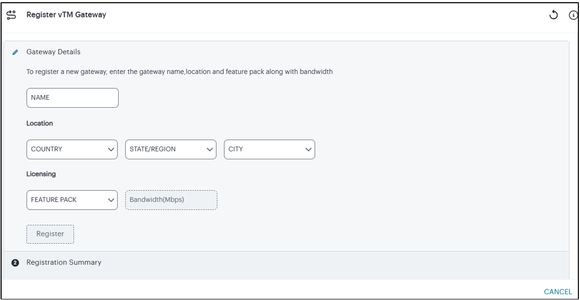Focus the gateway NAME input field

point(72,98)
